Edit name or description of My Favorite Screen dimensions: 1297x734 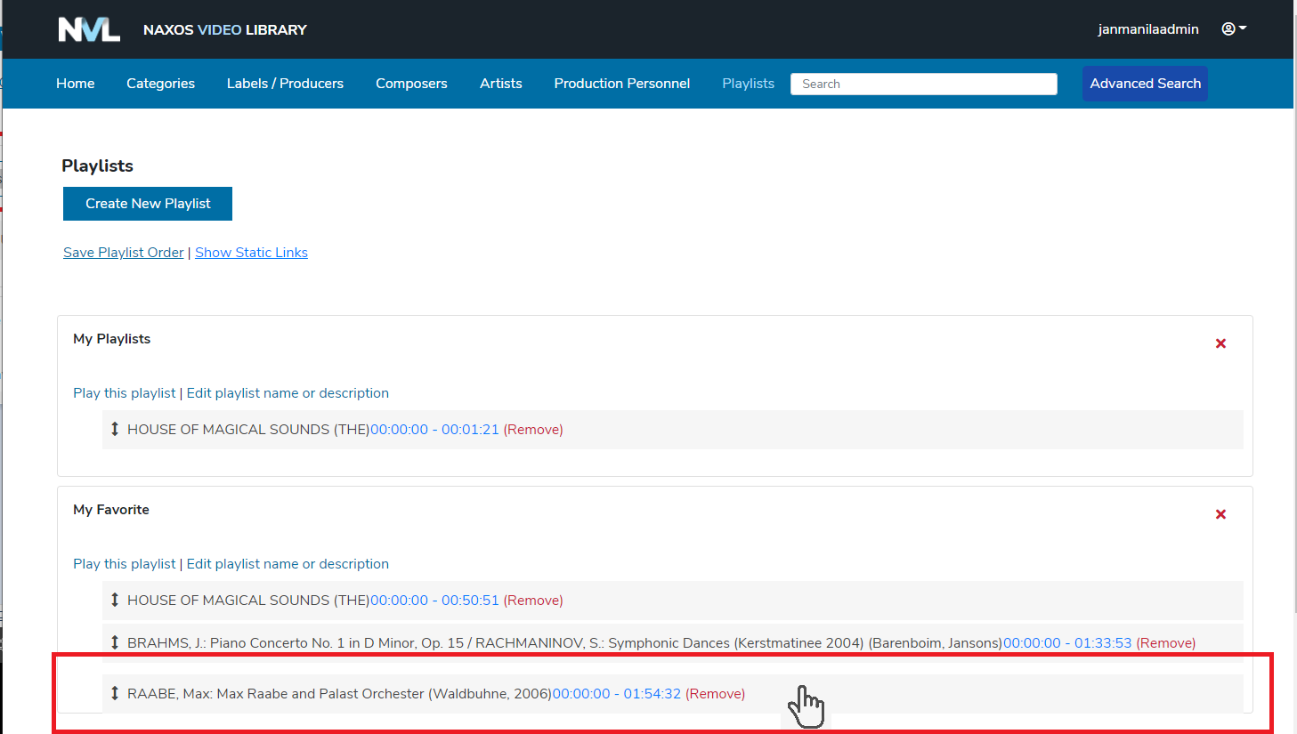pos(288,564)
